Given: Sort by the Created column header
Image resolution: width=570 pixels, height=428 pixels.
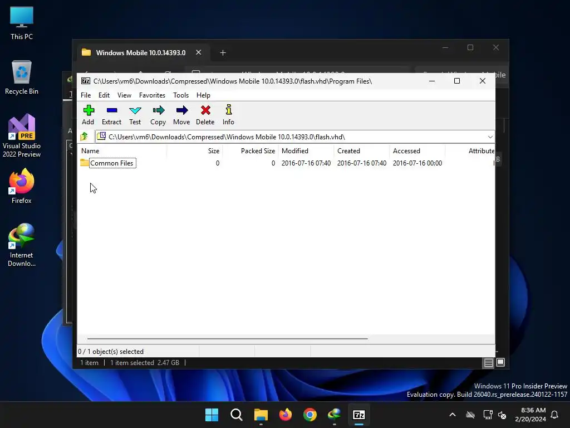Looking at the screenshot, I should pyautogui.click(x=362, y=150).
